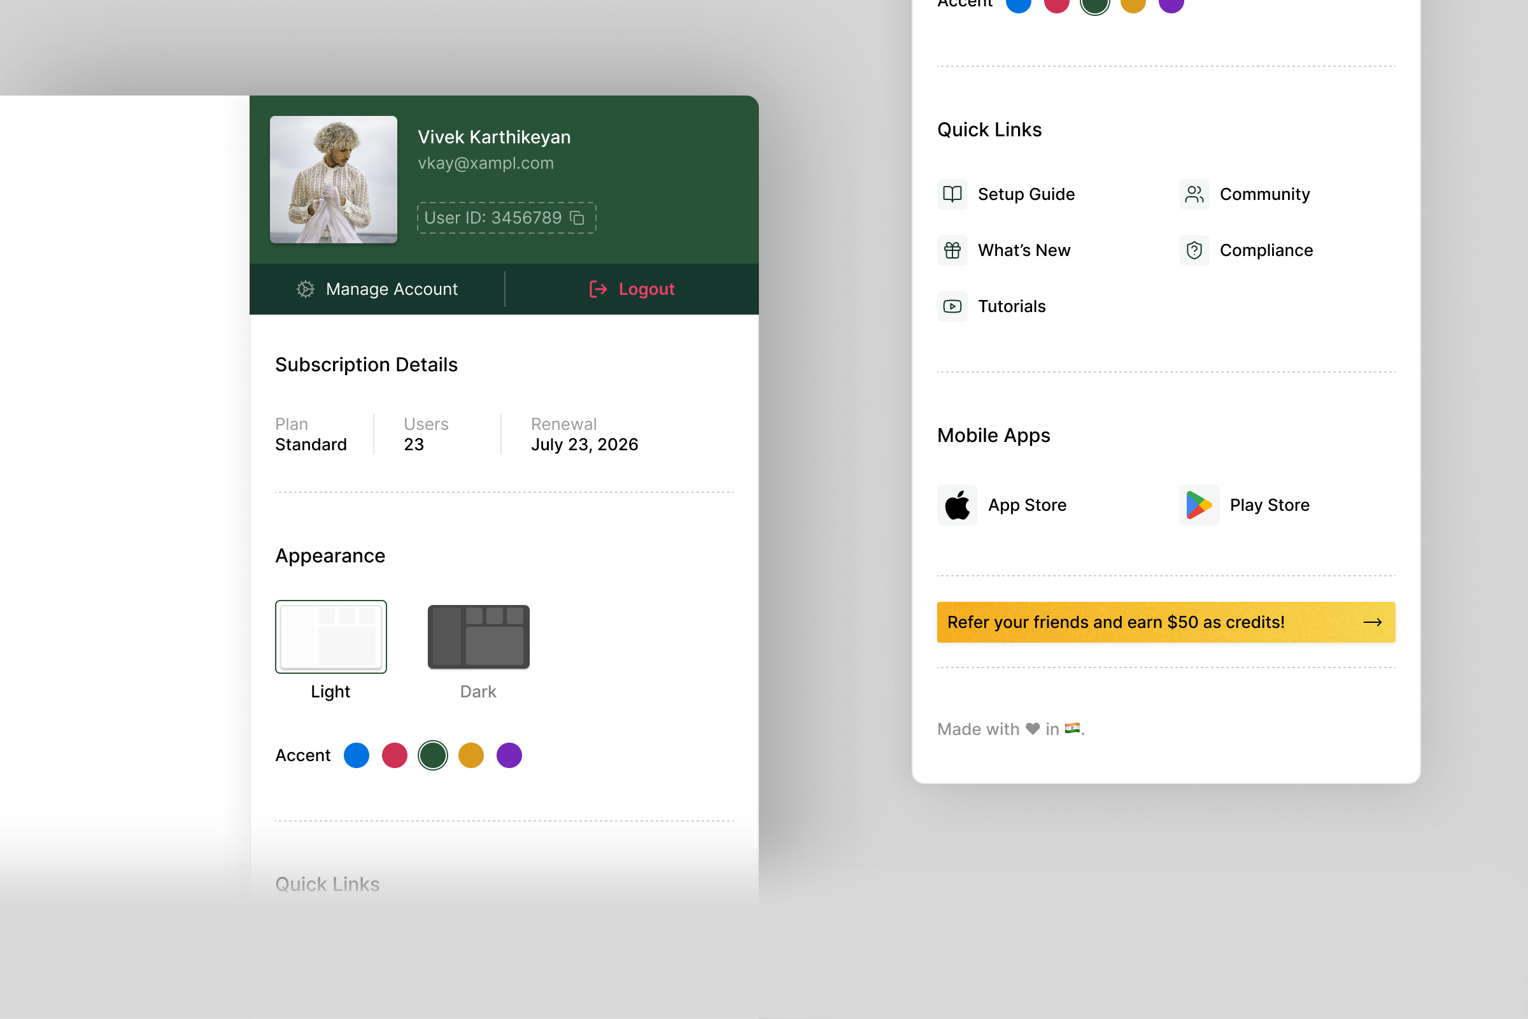
Task: Select the green accent color
Action: (x=433, y=755)
